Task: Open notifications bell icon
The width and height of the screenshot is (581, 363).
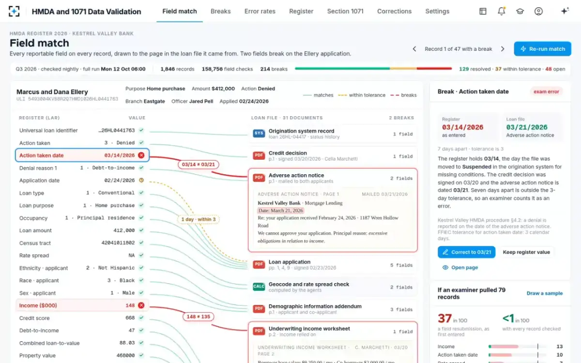Action: click(x=501, y=11)
